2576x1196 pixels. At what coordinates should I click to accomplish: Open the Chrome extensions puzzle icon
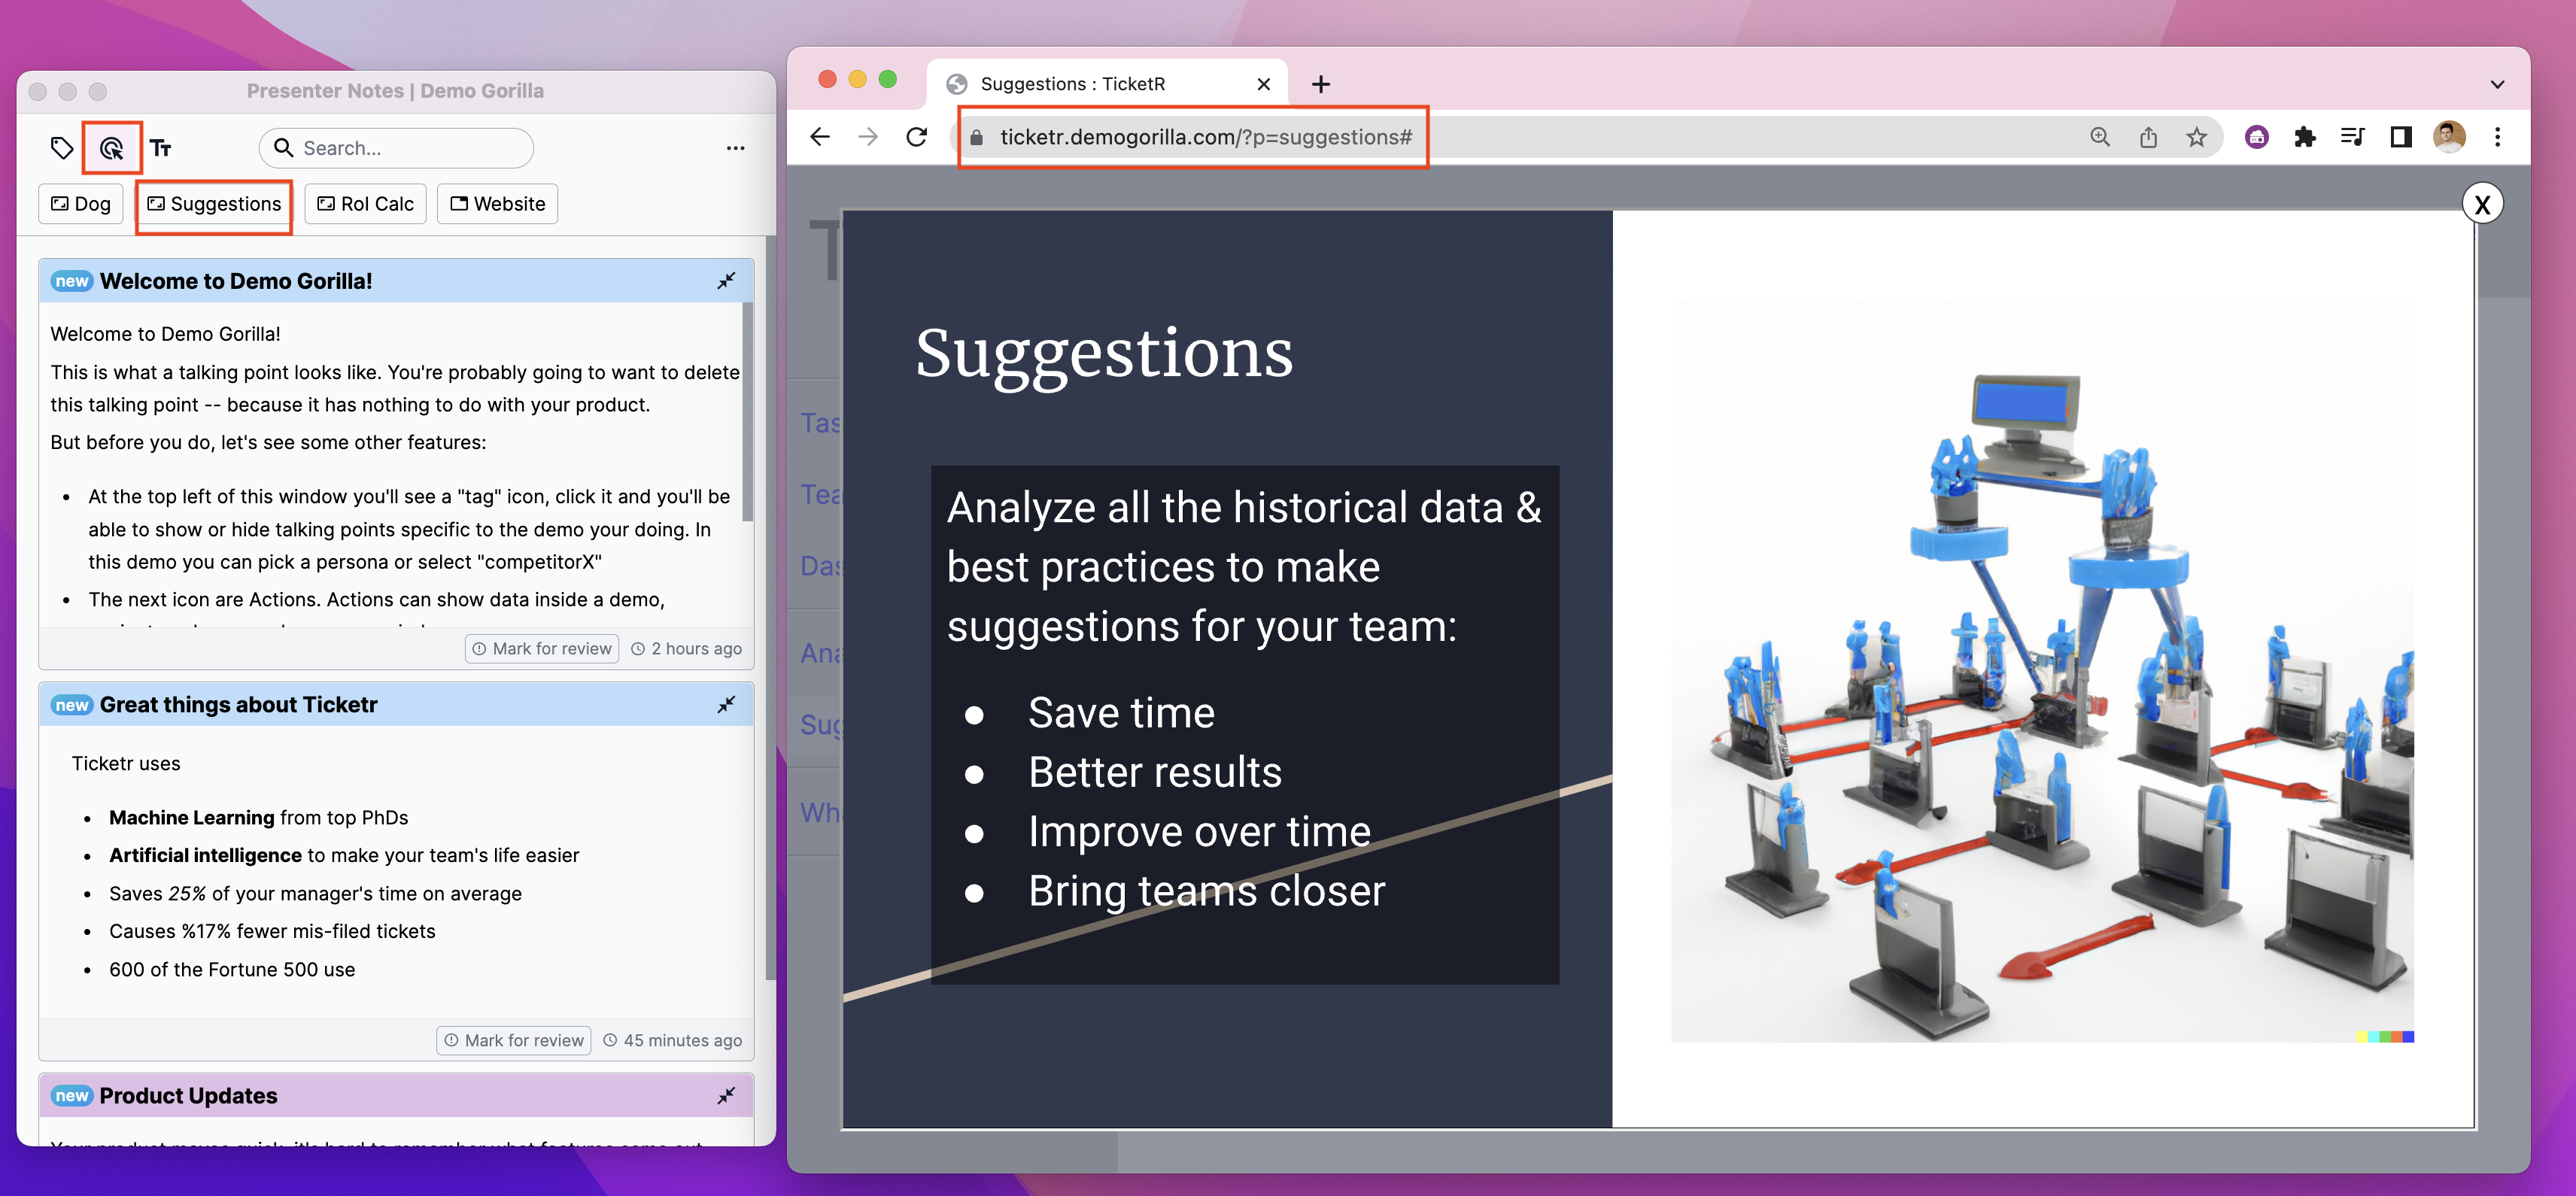2304,137
